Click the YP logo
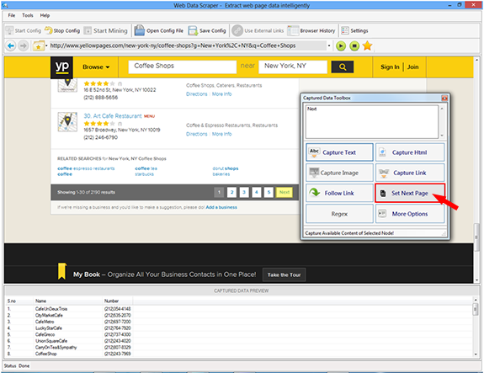484x373 pixels. [61, 67]
